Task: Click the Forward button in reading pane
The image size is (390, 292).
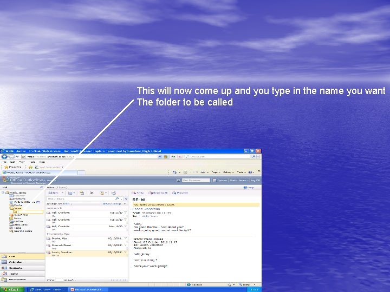Action: [x=180, y=193]
